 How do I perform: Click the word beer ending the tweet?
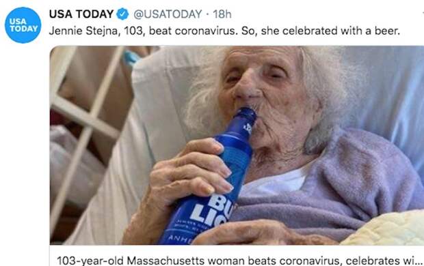coord(386,31)
